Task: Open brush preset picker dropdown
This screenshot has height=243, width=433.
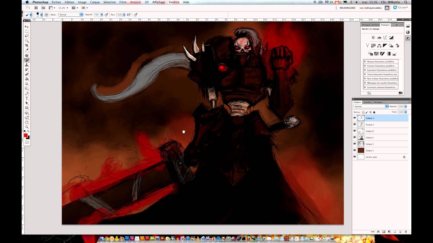Action: [41, 15]
